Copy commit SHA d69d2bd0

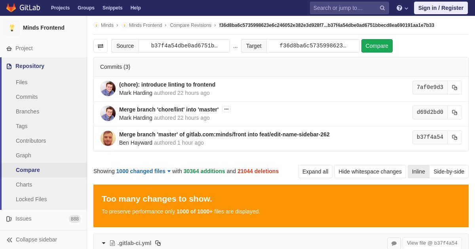454,112
